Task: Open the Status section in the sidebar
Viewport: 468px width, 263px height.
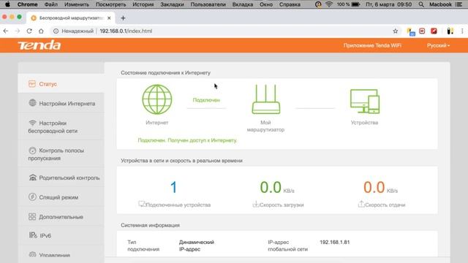Action: (61, 84)
